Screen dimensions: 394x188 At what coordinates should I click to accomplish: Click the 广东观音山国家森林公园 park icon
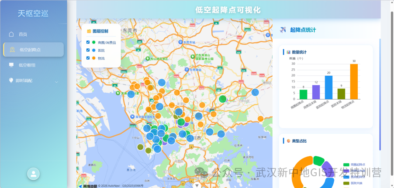point(193,57)
